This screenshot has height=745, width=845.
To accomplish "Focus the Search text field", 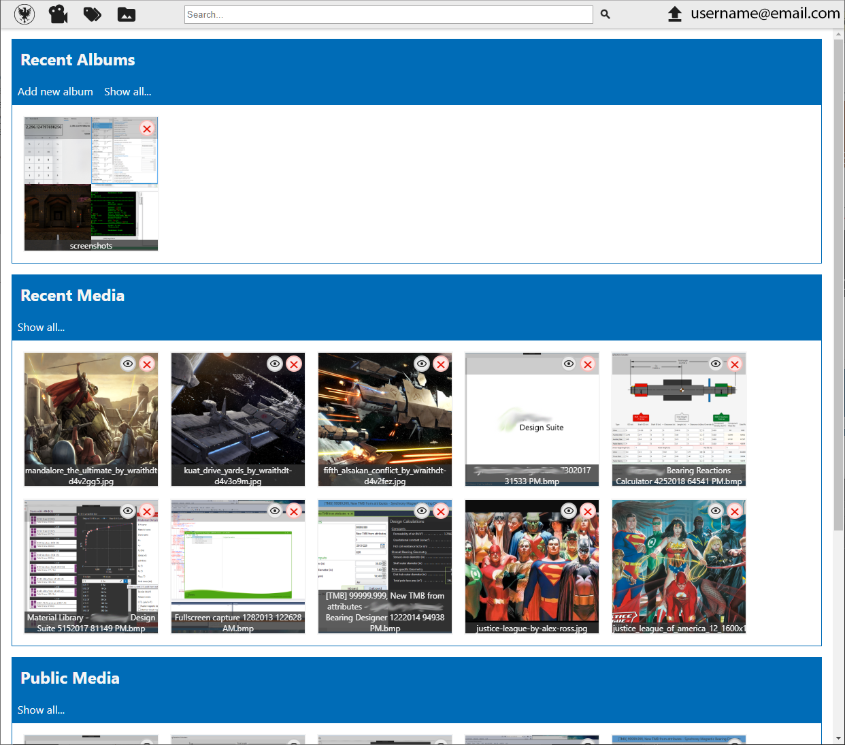I will (388, 14).
